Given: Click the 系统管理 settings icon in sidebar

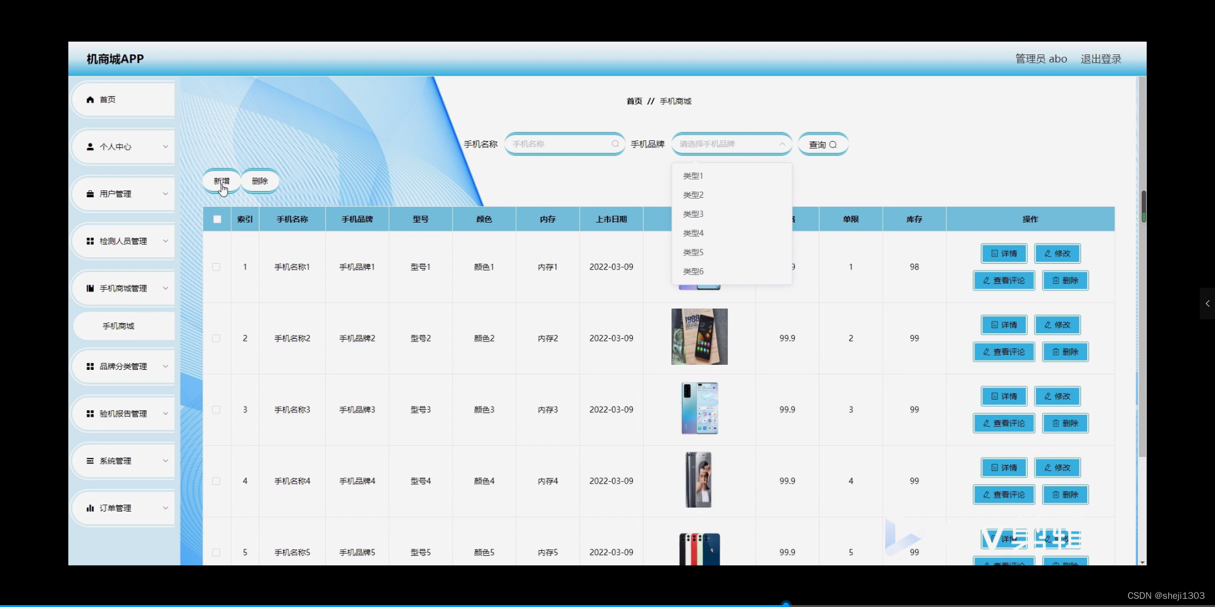Looking at the screenshot, I should 90,460.
